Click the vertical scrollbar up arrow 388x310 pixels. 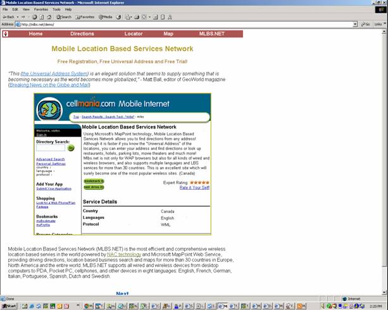(384, 32)
